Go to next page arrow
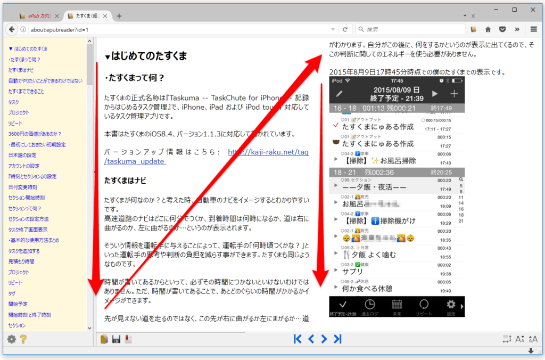 324,339
